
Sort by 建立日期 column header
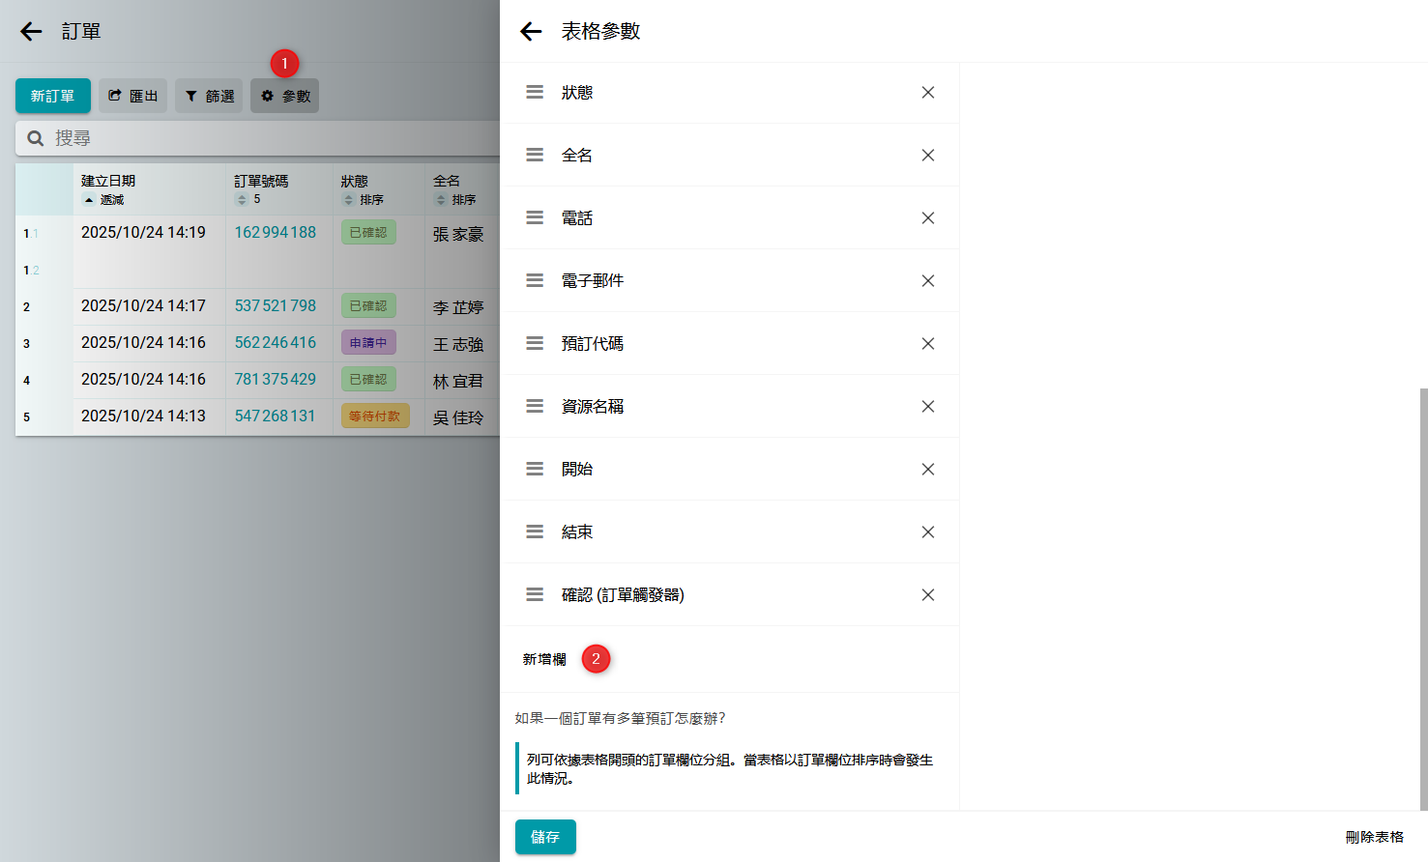pos(108,181)
